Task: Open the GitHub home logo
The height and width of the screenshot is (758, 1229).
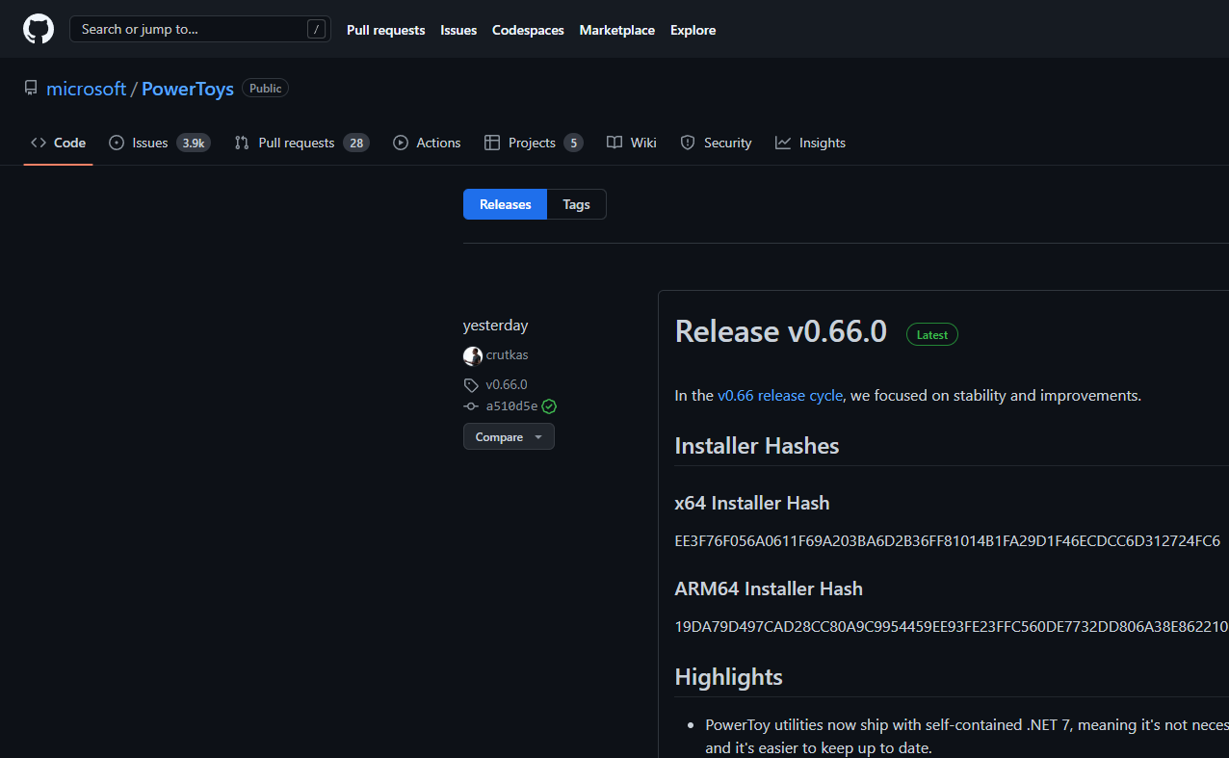Action: (39, 29)
